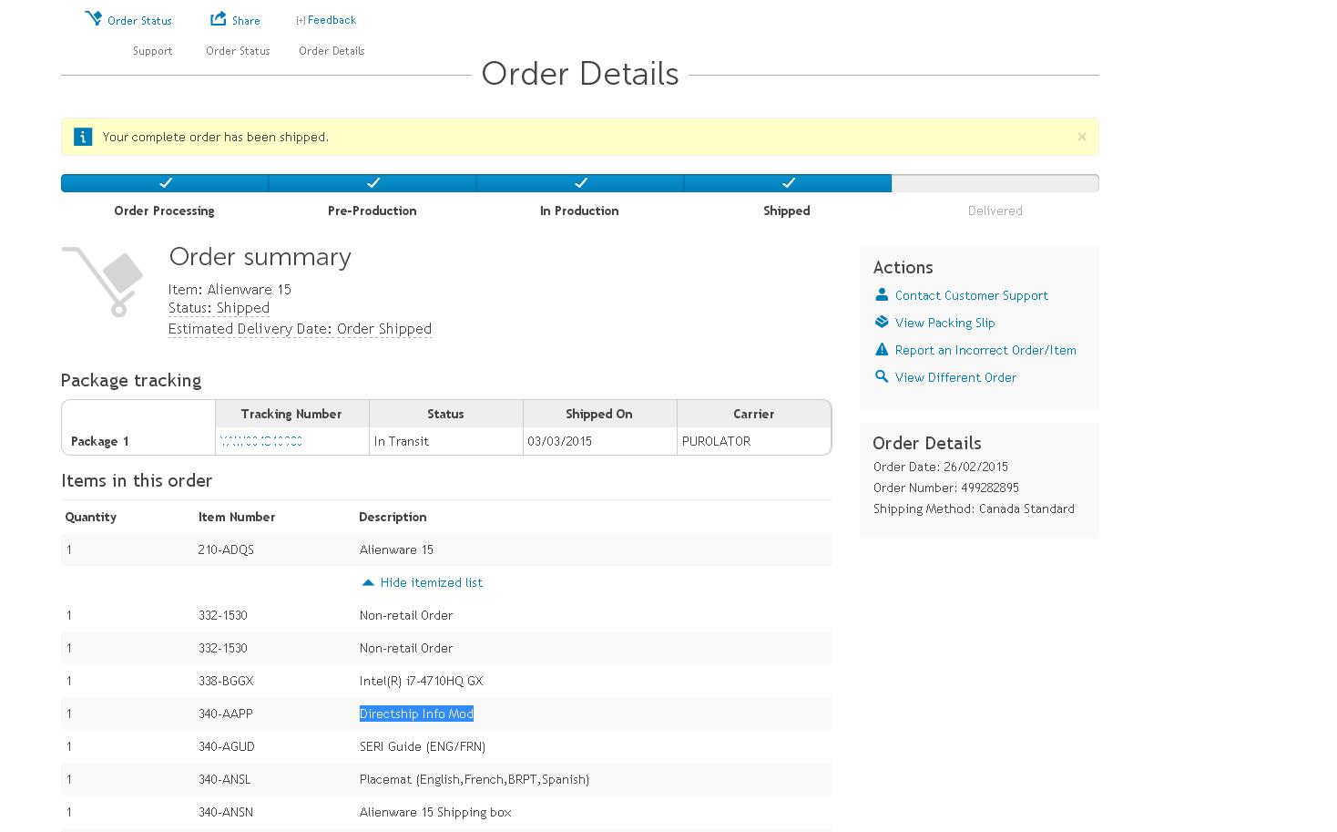The image size is (1337, 832).
Task: Click item number 338-BGGX
Action: 226,681
